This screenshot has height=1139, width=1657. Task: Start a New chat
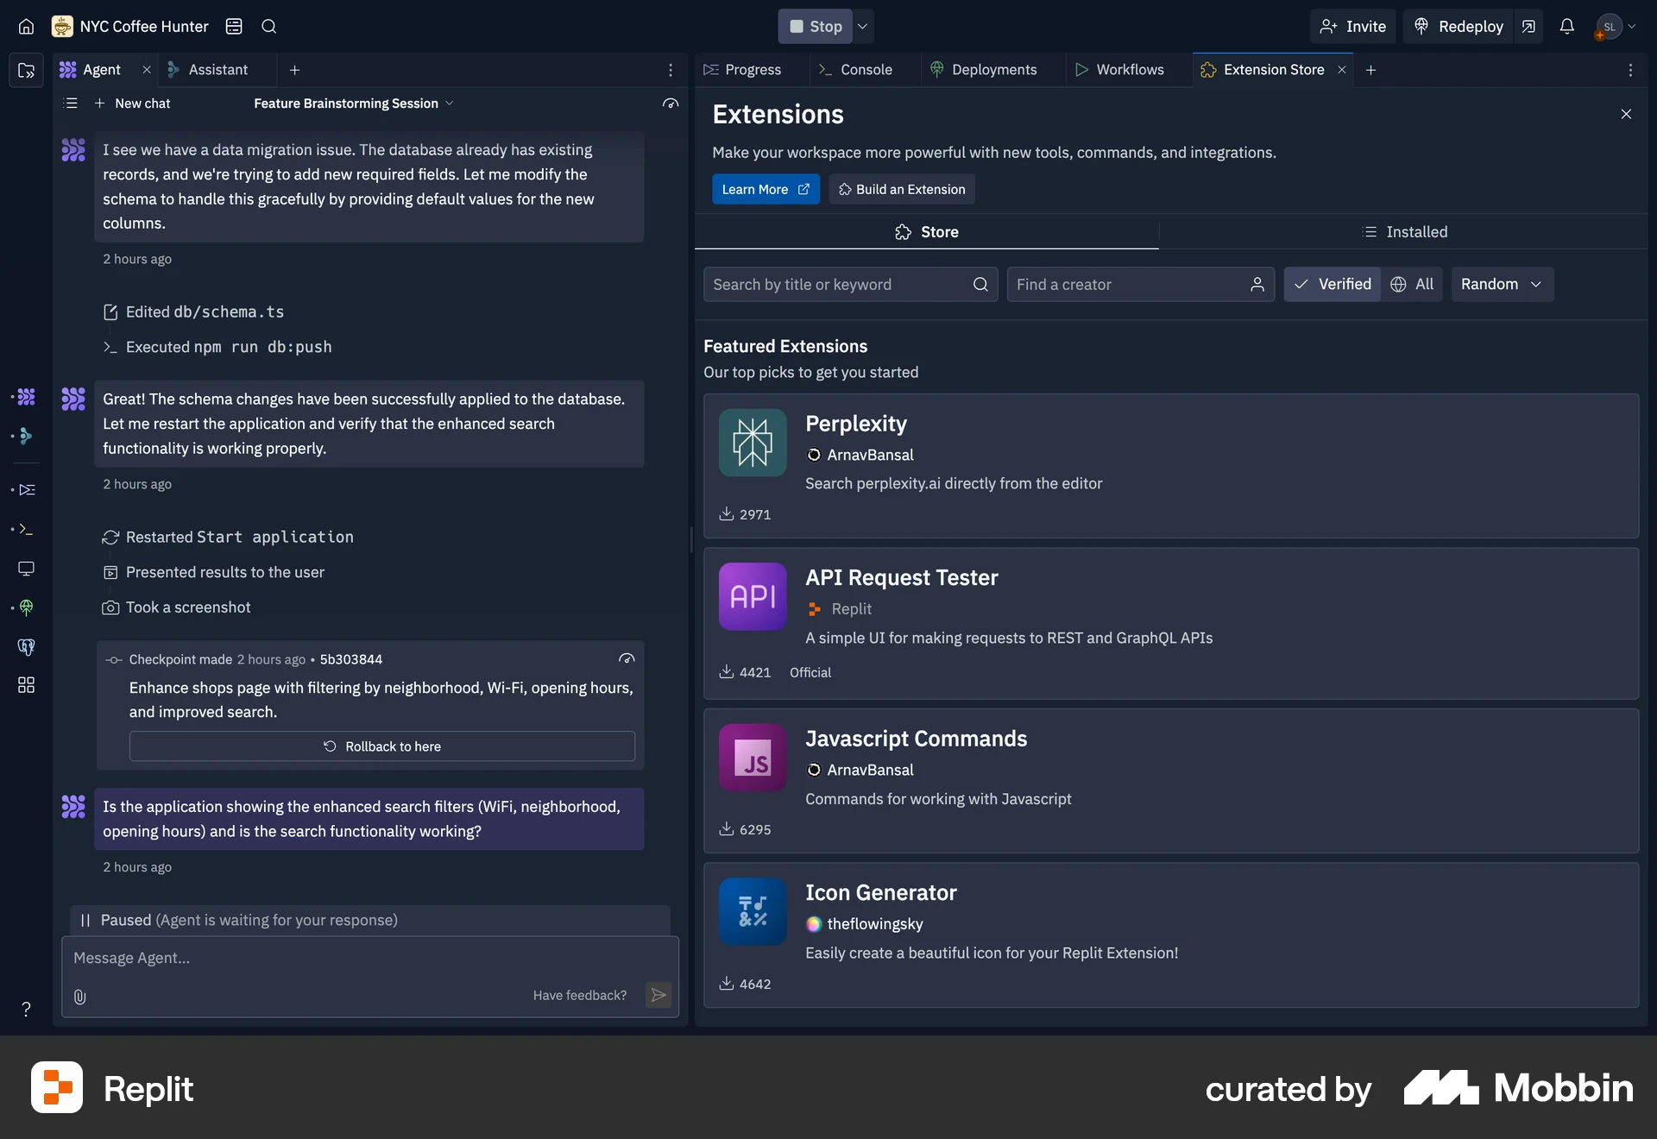[132, 103]
